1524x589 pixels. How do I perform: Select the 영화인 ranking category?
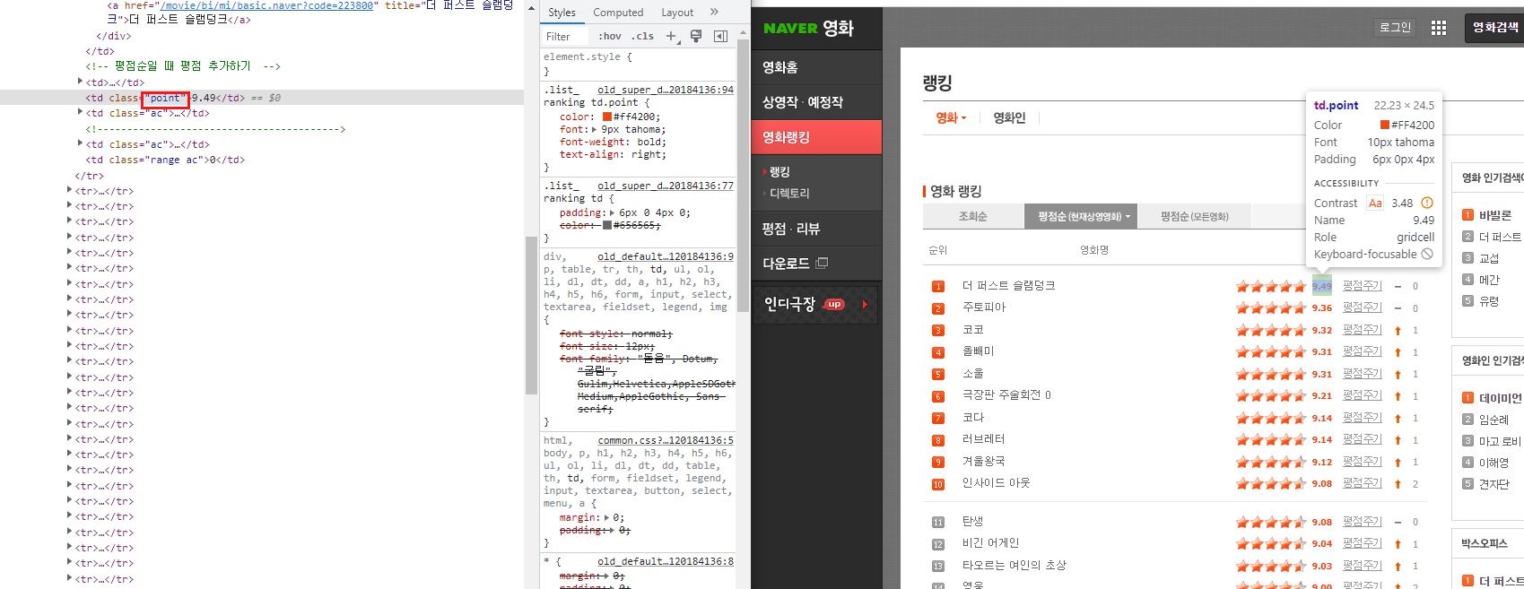click(1009, 117)
